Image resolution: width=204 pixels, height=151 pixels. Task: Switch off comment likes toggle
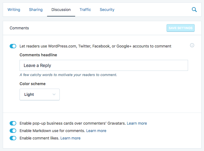(13, 138)
